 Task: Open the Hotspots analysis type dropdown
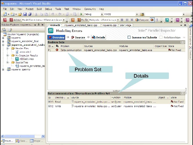[x=118, y=20]
